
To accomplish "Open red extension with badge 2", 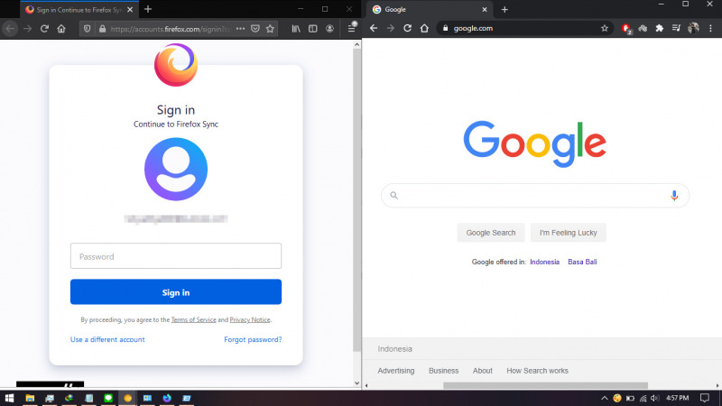I will pyautogui.click(x=626, y=29).
